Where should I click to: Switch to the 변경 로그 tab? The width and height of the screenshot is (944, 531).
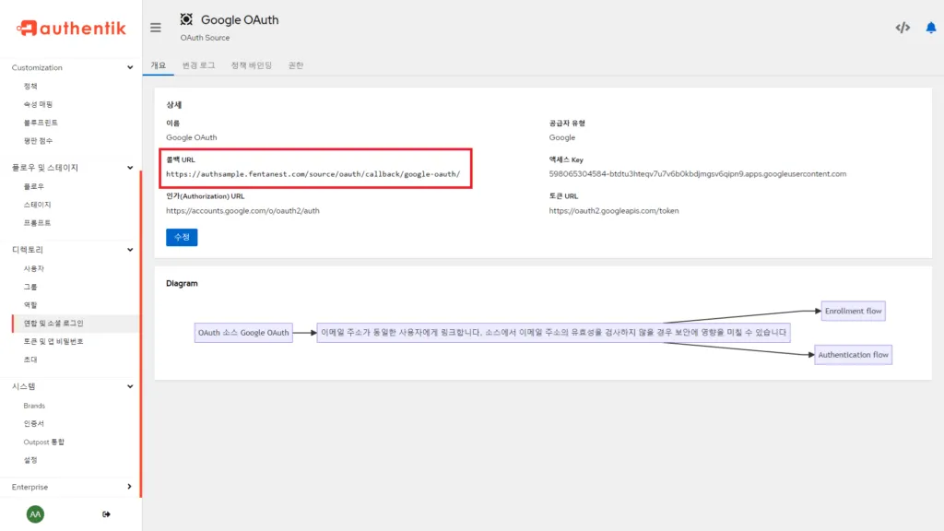point(198,65)
